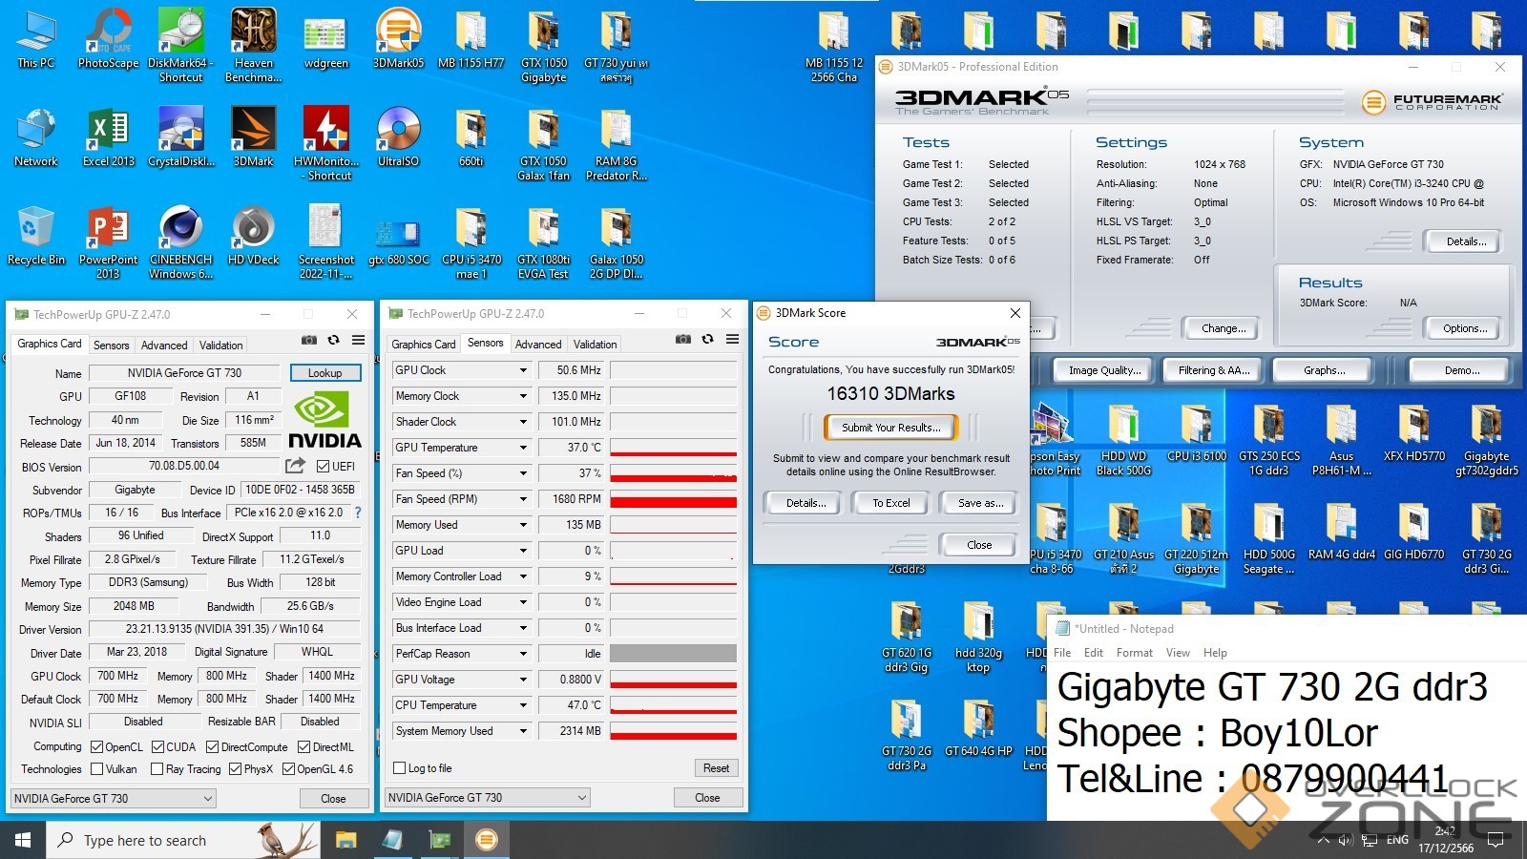
Task: Open the Fan Speed (RPM) dropdown
Action: click(523, 499)
